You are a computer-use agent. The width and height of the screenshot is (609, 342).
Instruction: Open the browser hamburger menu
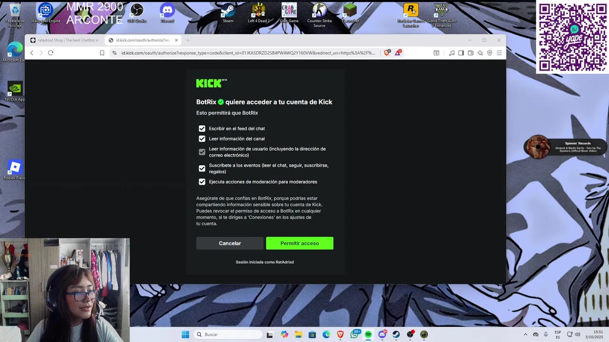pos(499,53)
